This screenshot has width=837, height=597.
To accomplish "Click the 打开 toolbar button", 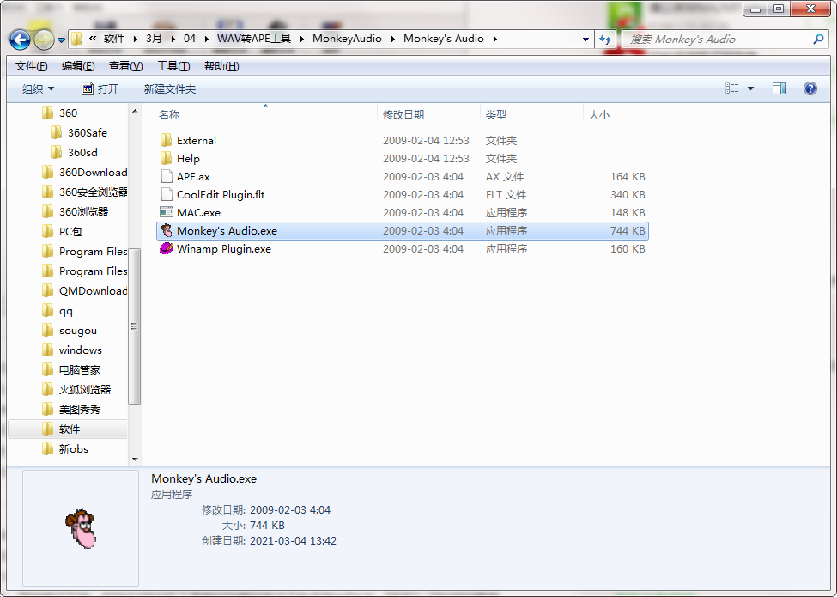I will pos(100,88).
